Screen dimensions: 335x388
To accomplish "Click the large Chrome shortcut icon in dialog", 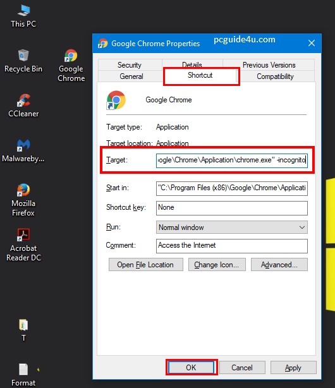I will [x=116, y=100].
